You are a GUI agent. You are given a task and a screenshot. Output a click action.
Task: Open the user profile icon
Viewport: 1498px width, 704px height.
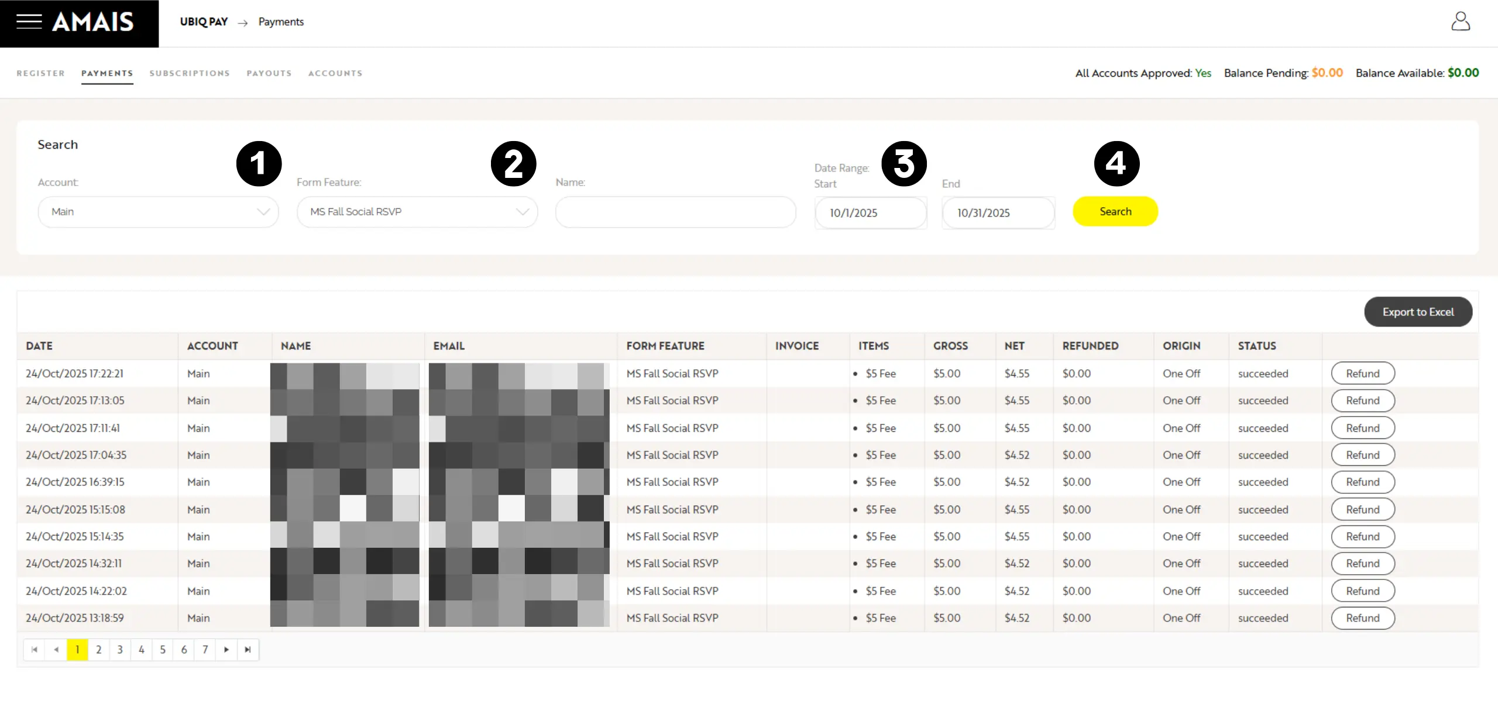(1461, 22)
